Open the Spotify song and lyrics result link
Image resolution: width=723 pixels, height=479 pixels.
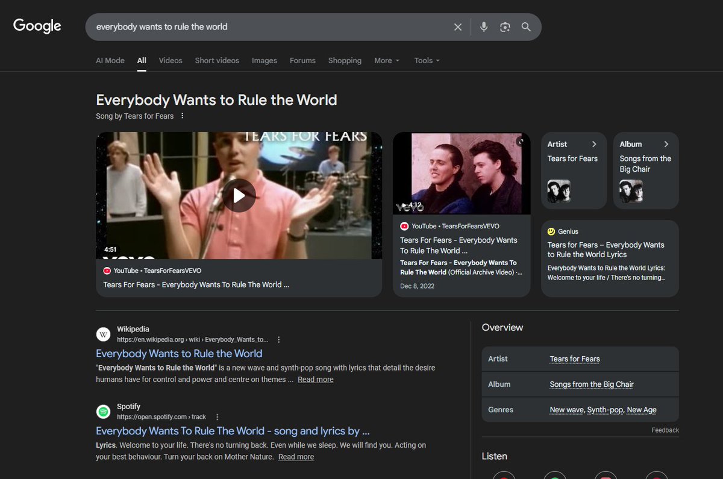click(233, 431)
